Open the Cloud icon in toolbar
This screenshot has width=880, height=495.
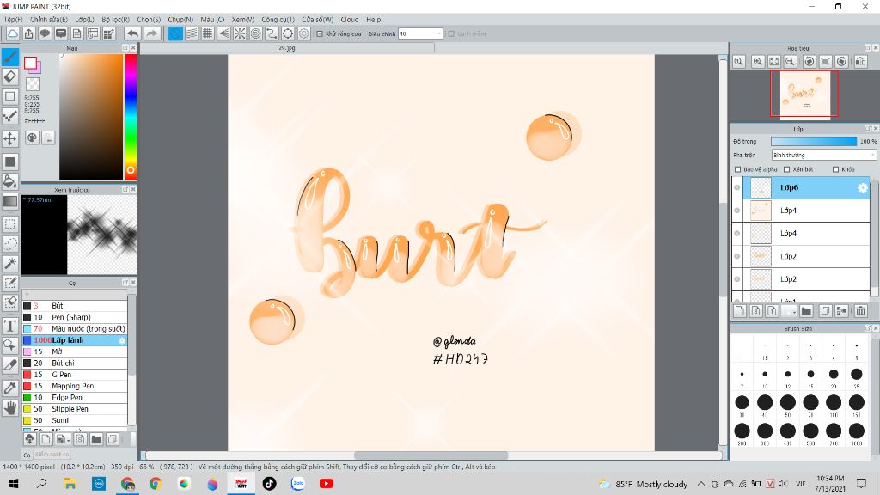12,34
